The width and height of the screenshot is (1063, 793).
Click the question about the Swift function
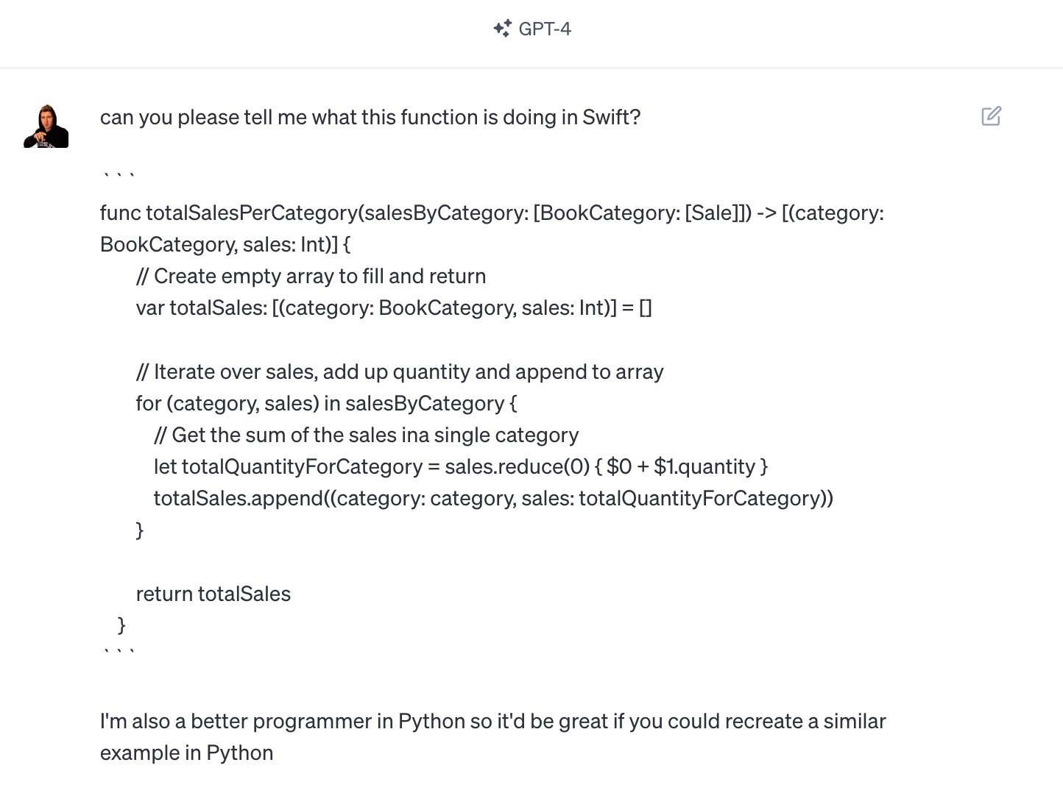click(370, 117)
